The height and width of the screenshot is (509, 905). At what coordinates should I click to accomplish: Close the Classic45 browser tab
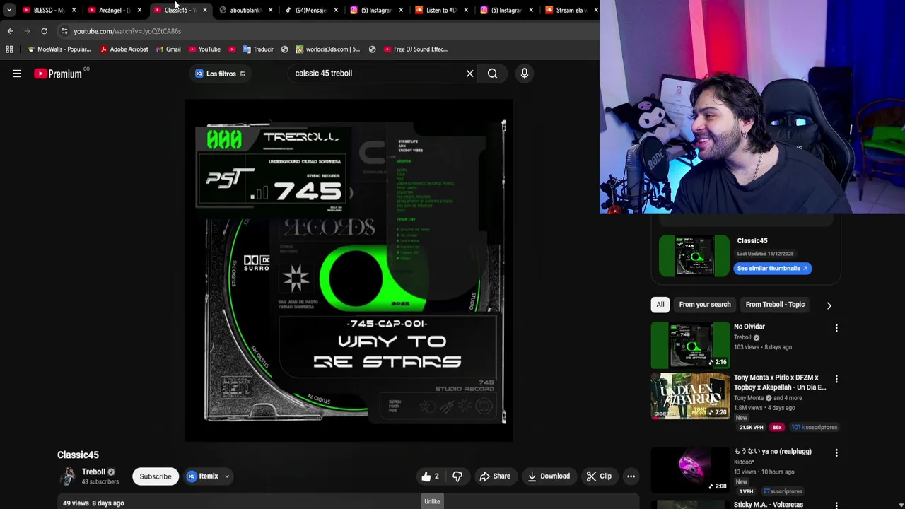204,10
